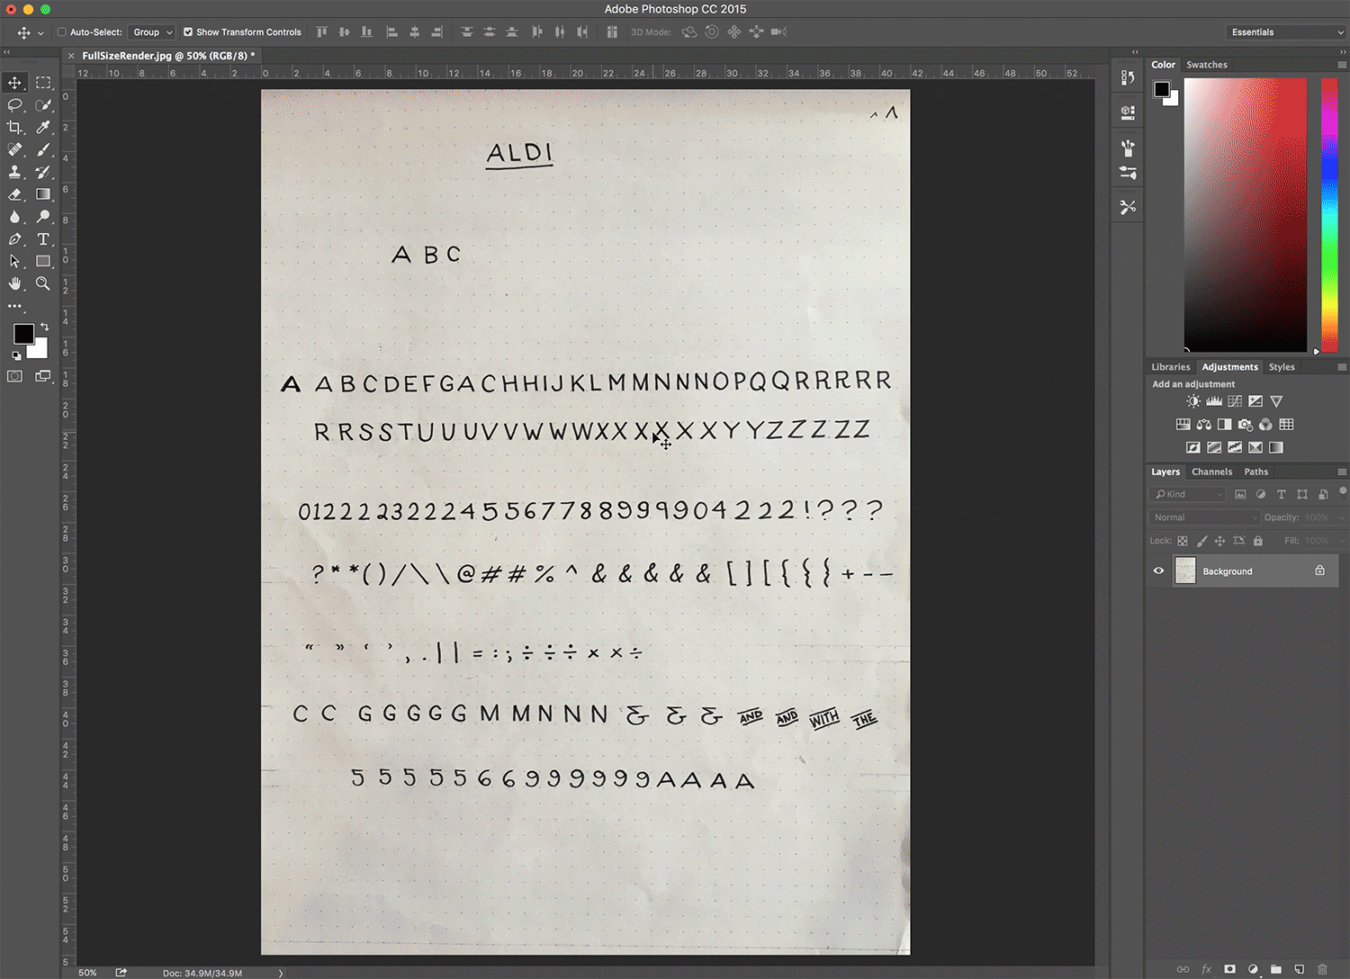Click the foreground color swatch in toolbar
Image resolution: width=1350 pixels, height=979 pixels.
pyautogui.click(x=23, y=335)
